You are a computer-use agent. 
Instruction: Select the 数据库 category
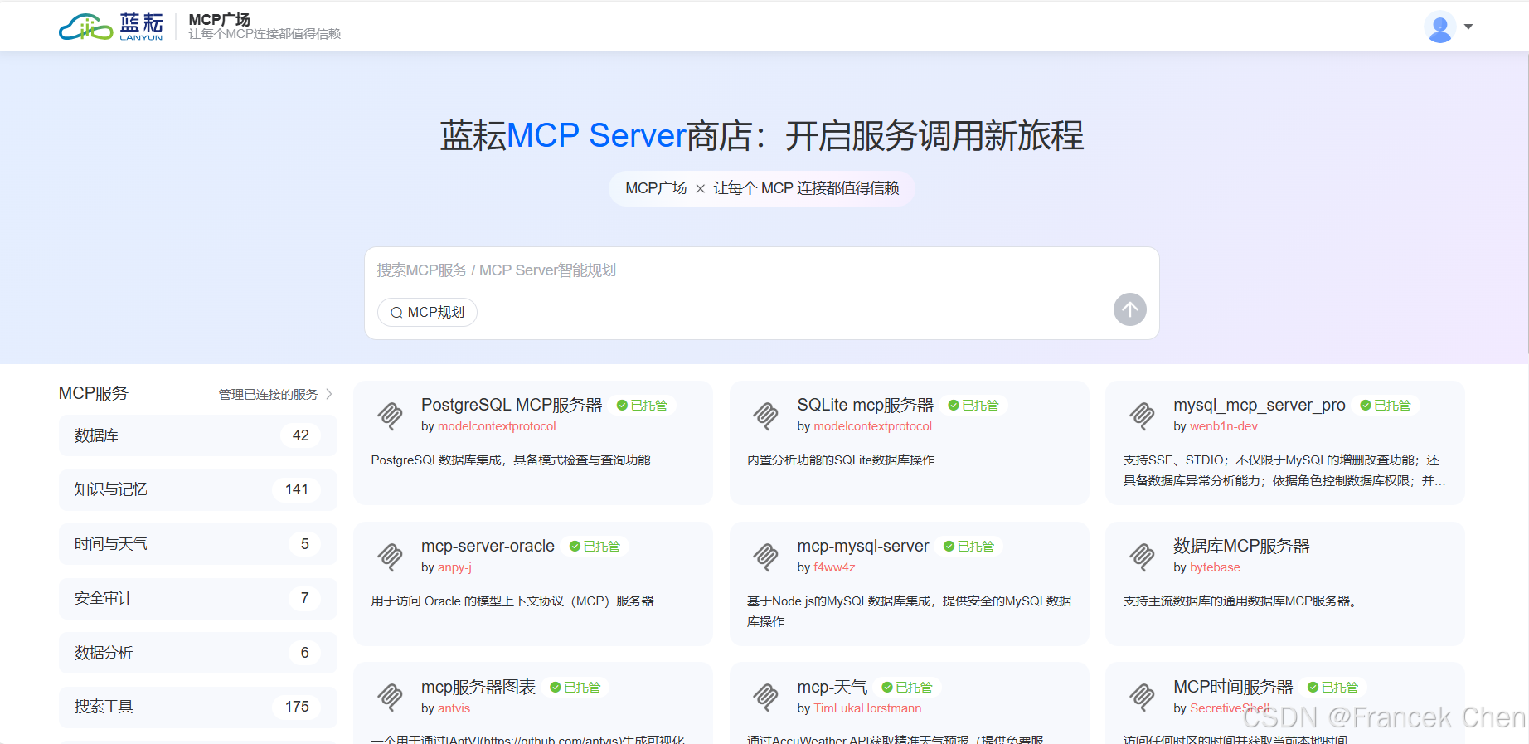click(x=197, y=435)
